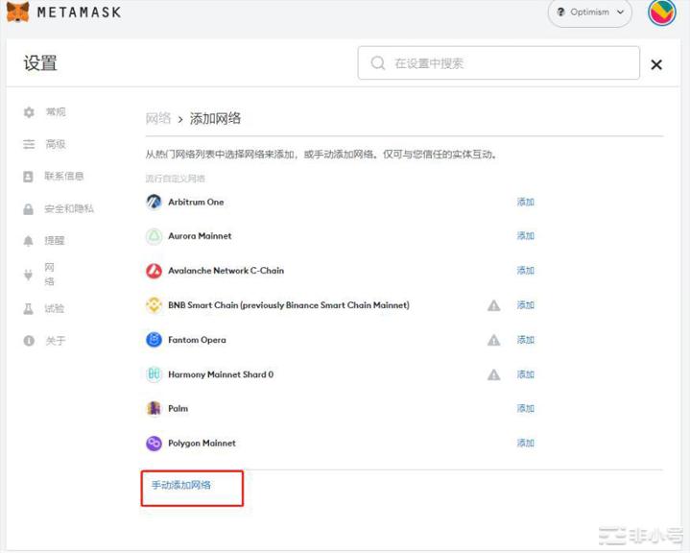Click warning icon beside Fantom Opera
This screenshot has height=553, width=690.
[x=493, y=340]
